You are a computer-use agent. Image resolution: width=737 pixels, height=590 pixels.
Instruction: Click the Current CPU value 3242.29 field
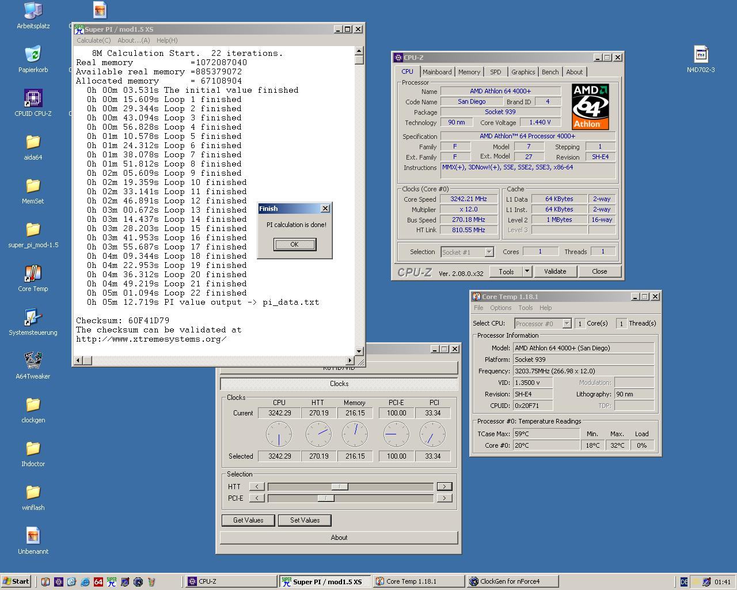click(x=279, y=413)
